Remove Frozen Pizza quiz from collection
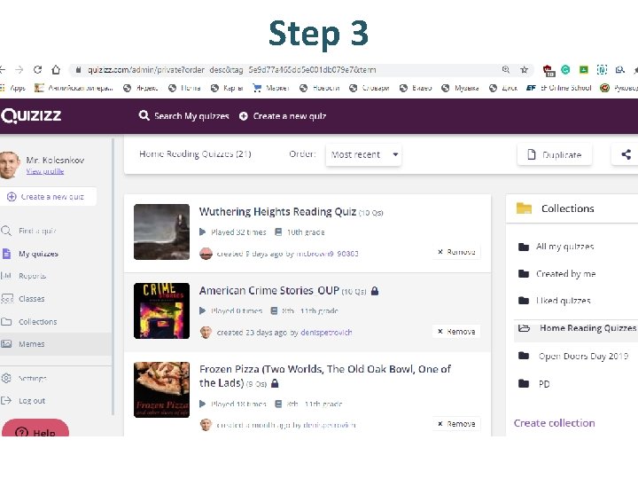Viewport: 638px width, 479px height. click(456, 424)
